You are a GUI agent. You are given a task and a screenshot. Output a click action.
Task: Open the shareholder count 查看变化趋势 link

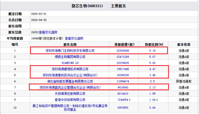click(48, 32)
